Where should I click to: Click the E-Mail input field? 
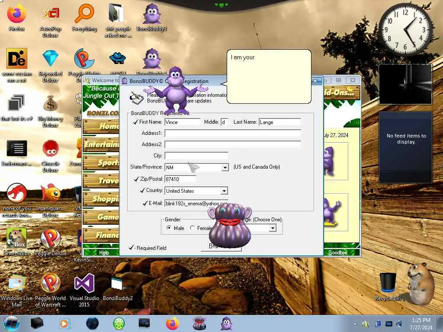[196, 203]
